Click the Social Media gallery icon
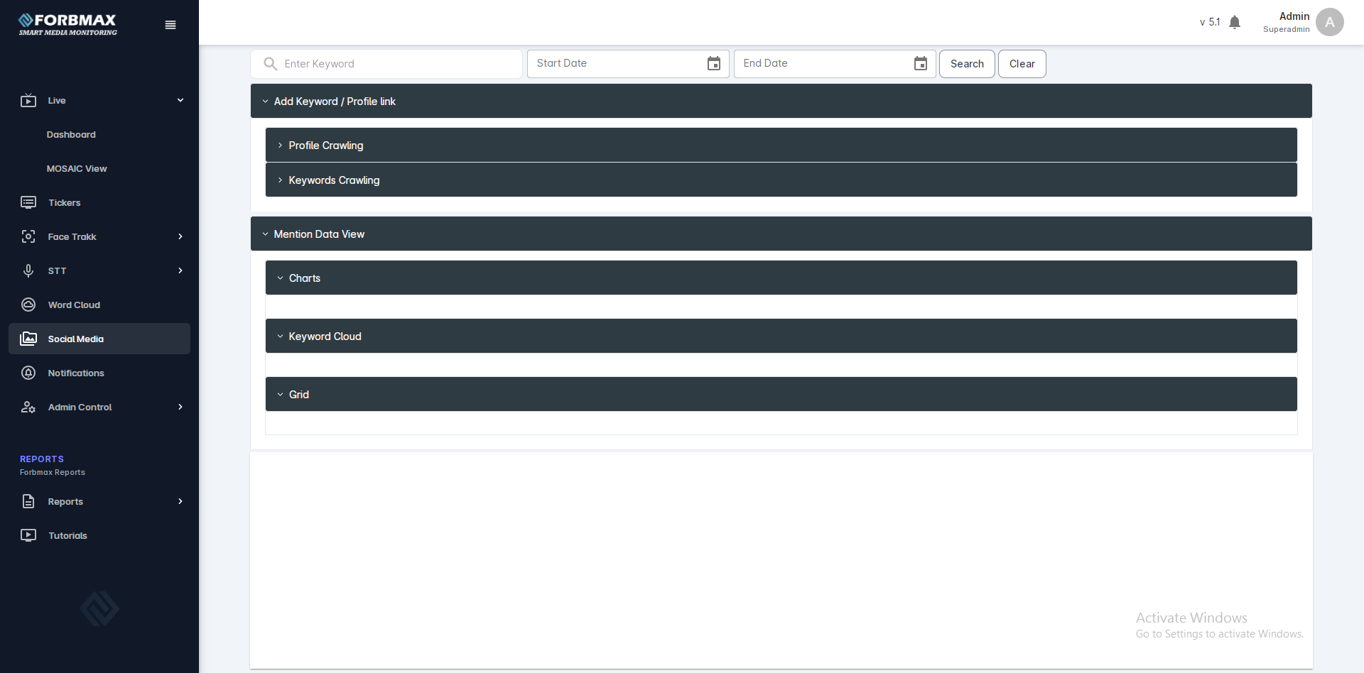 coord(28,339)
